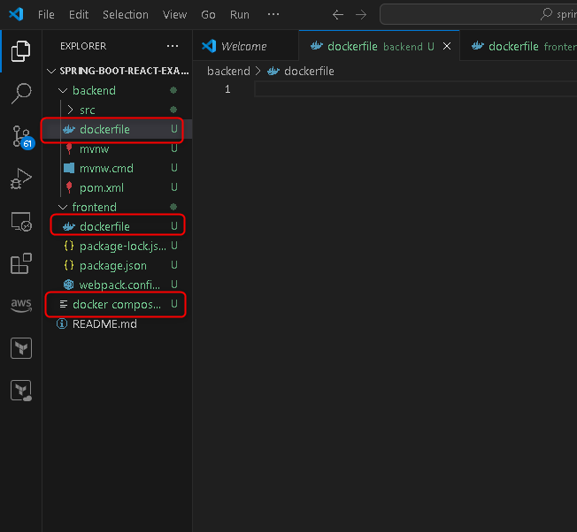Open the README.md file

tap(118, 324)
